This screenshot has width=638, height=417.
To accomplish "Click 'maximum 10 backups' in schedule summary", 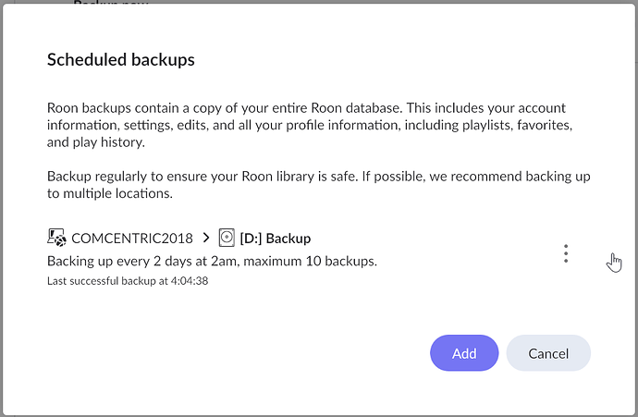I will (x=310, y=261).
